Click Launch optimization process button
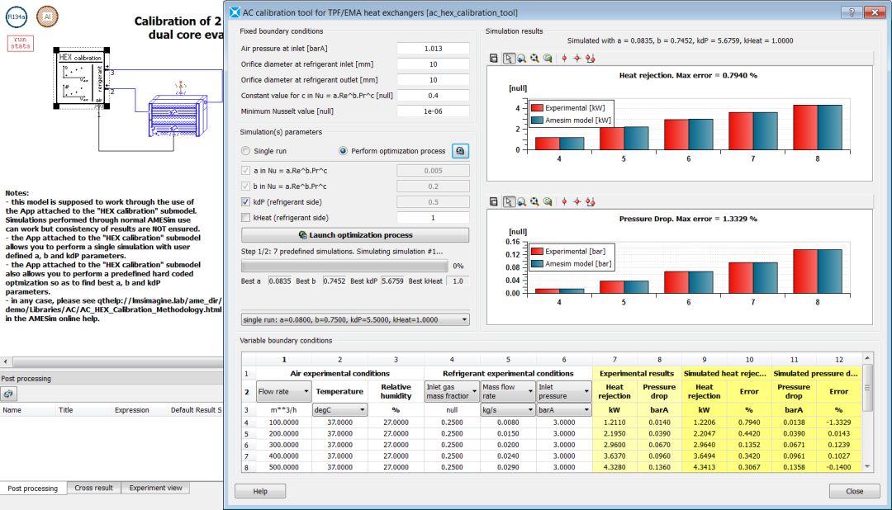Viewport: 892px width, 510px height. pyautogui.click(x=354, y=235)
